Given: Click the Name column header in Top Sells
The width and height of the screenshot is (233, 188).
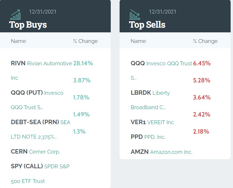Looking at the screenshot, I should [138, 41].
